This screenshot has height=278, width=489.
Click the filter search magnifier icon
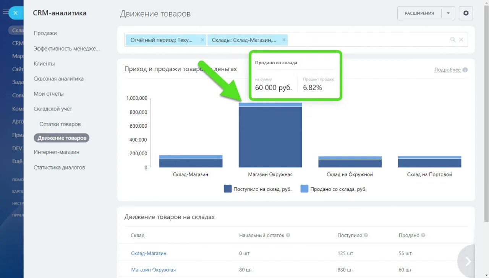[453, 40]
